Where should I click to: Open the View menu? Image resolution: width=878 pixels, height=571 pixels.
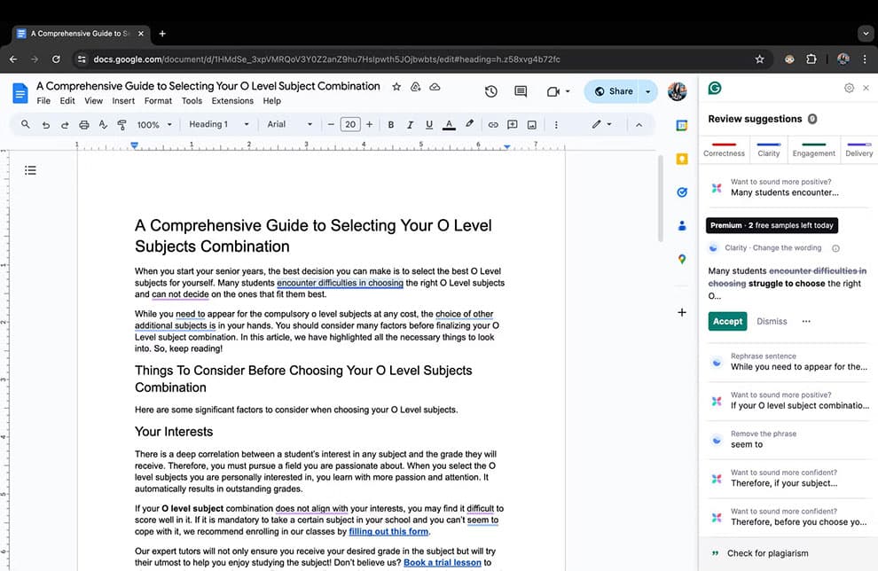click(x=93, y=101)
